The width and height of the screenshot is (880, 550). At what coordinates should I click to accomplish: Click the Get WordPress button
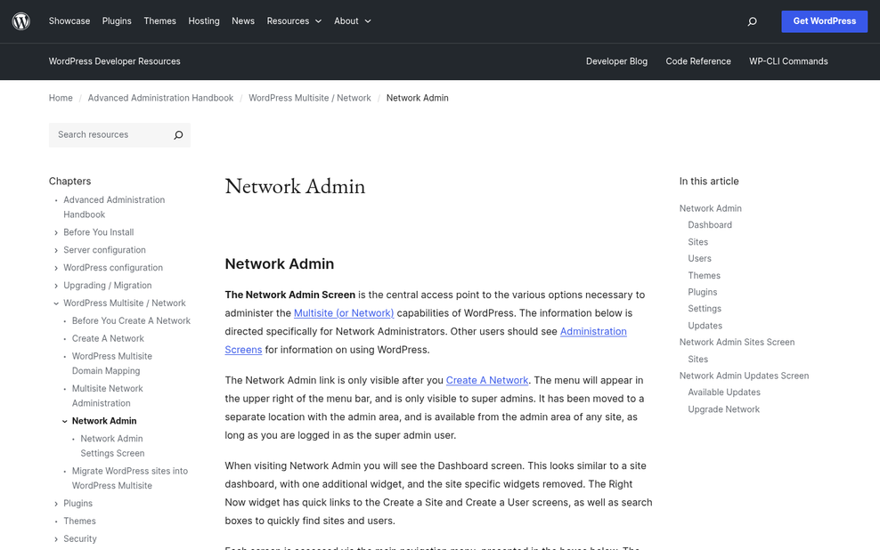[x=825, y=21]
